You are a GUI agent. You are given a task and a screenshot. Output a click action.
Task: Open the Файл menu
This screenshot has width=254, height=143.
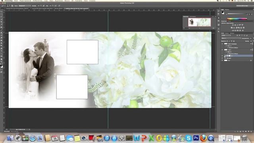[16, 1]
